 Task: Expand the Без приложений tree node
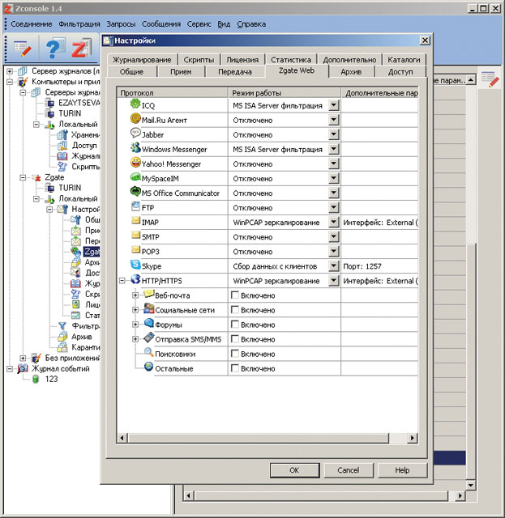[23, 358]
